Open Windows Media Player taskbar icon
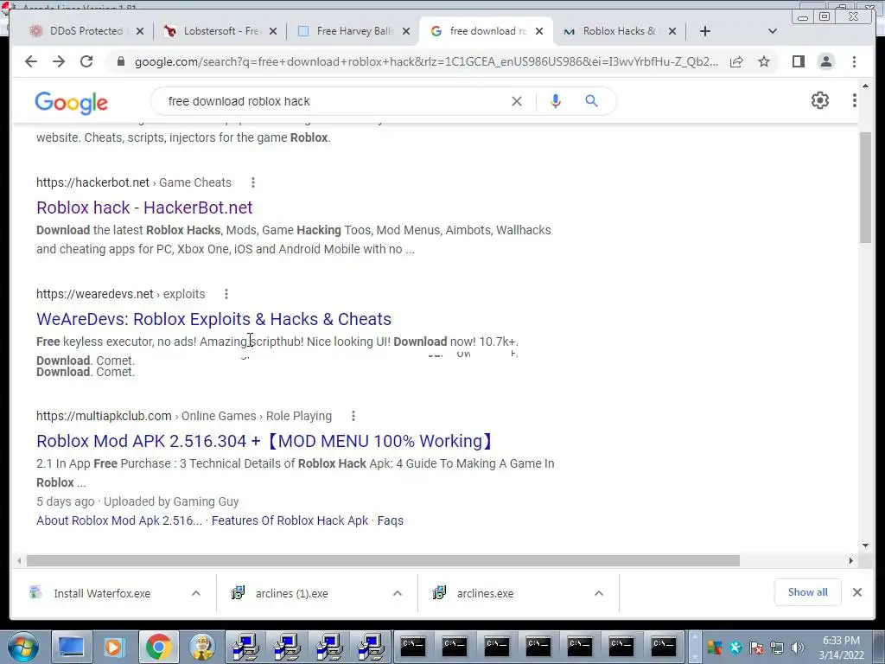885x664 pixels. [114, 647]
